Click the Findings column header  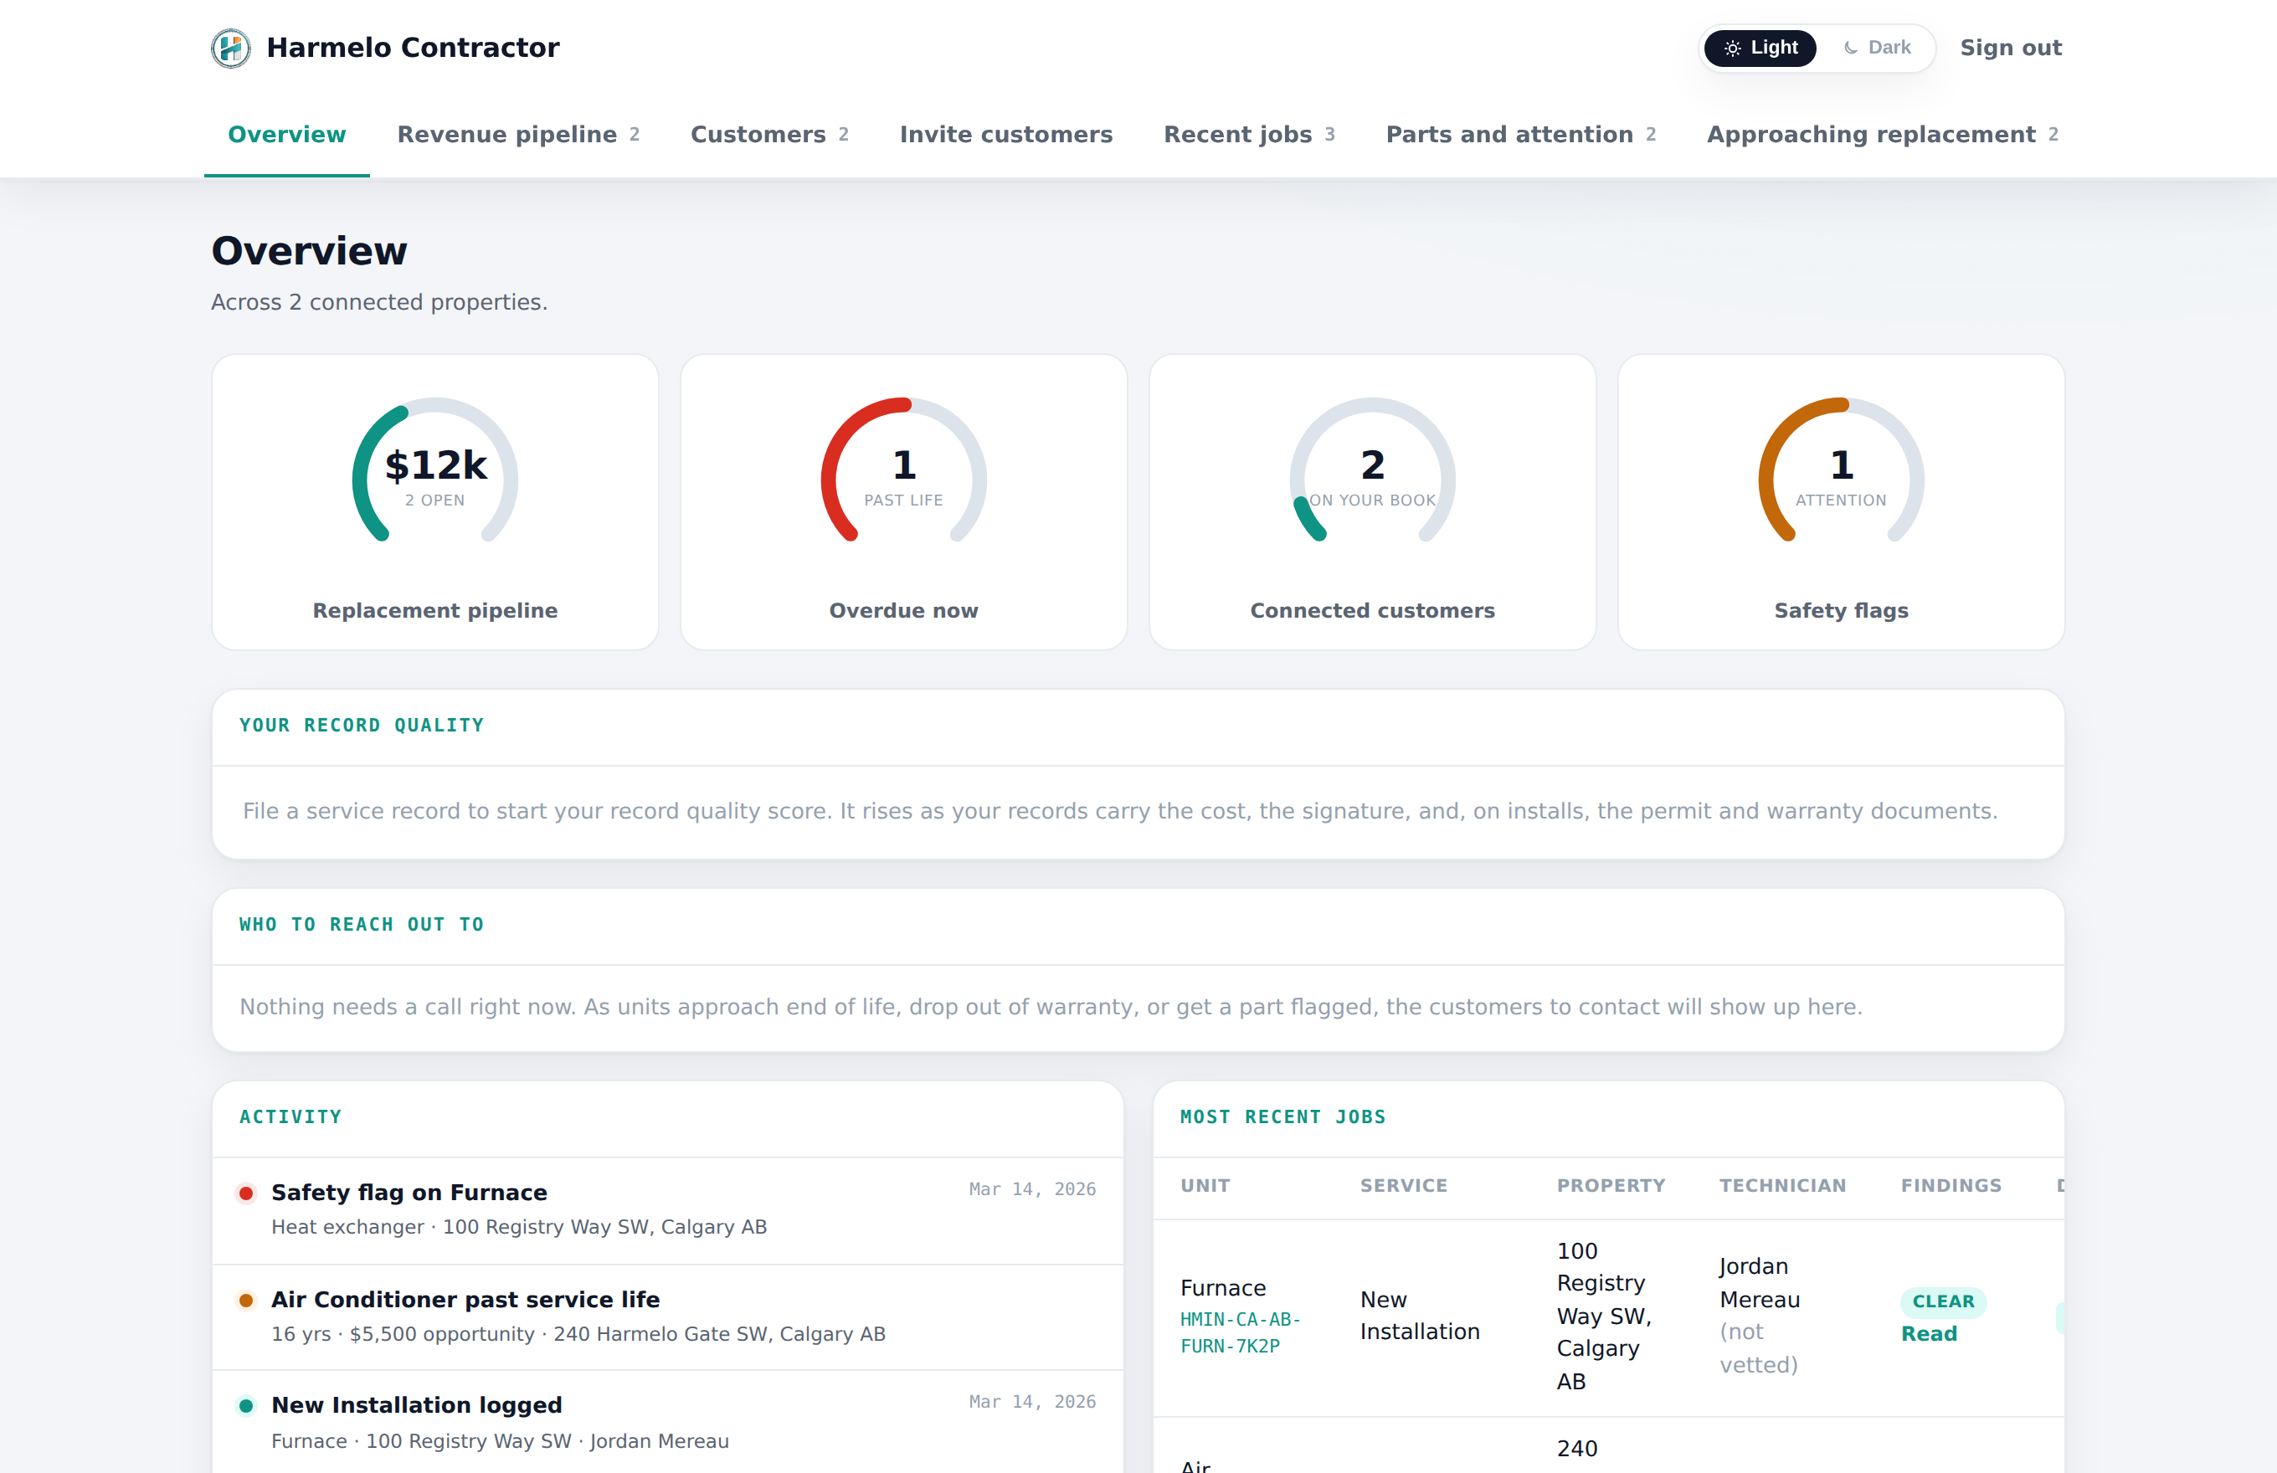click(1951, 1186)
